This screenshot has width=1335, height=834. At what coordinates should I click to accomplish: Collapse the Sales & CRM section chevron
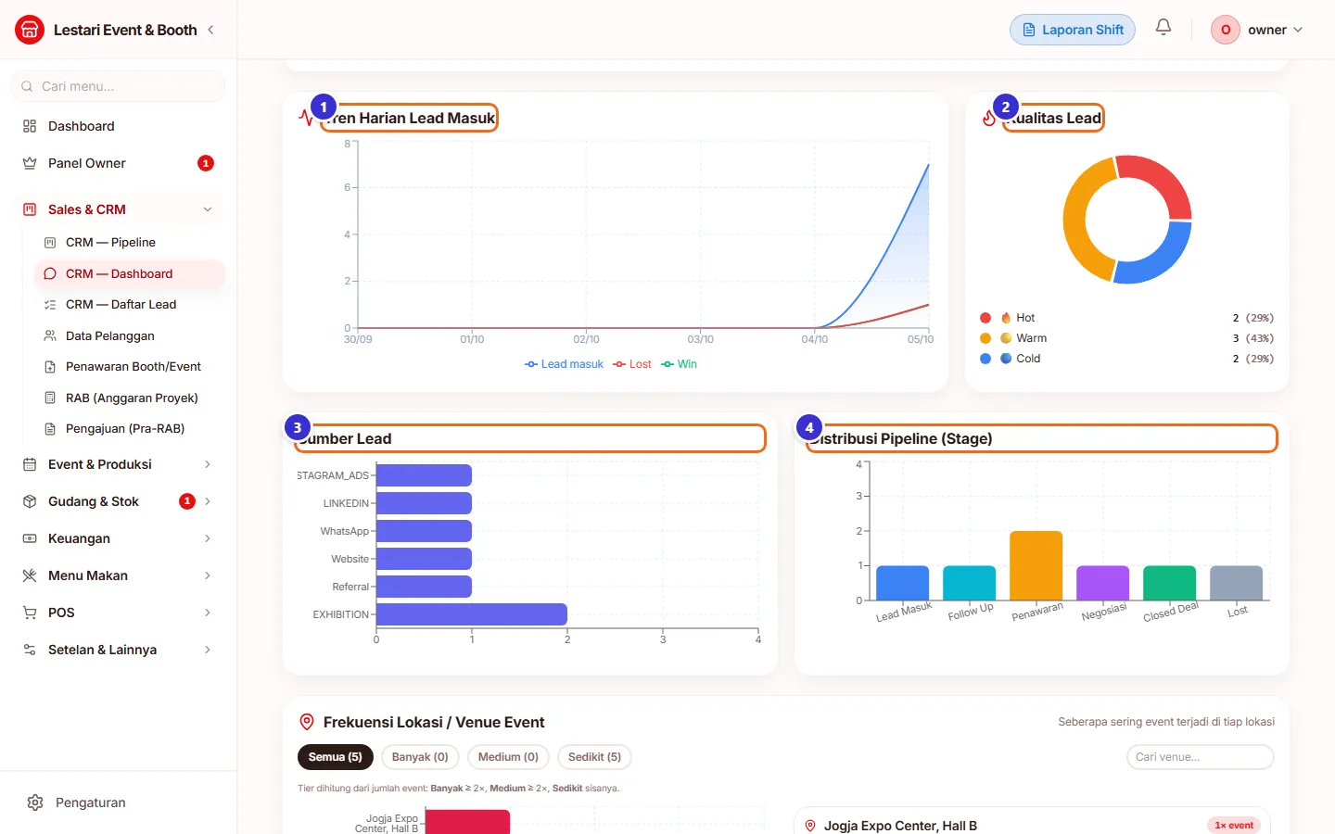pos(208,209)
